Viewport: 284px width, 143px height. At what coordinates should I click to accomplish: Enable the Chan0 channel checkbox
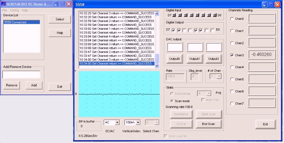[232, 19]
